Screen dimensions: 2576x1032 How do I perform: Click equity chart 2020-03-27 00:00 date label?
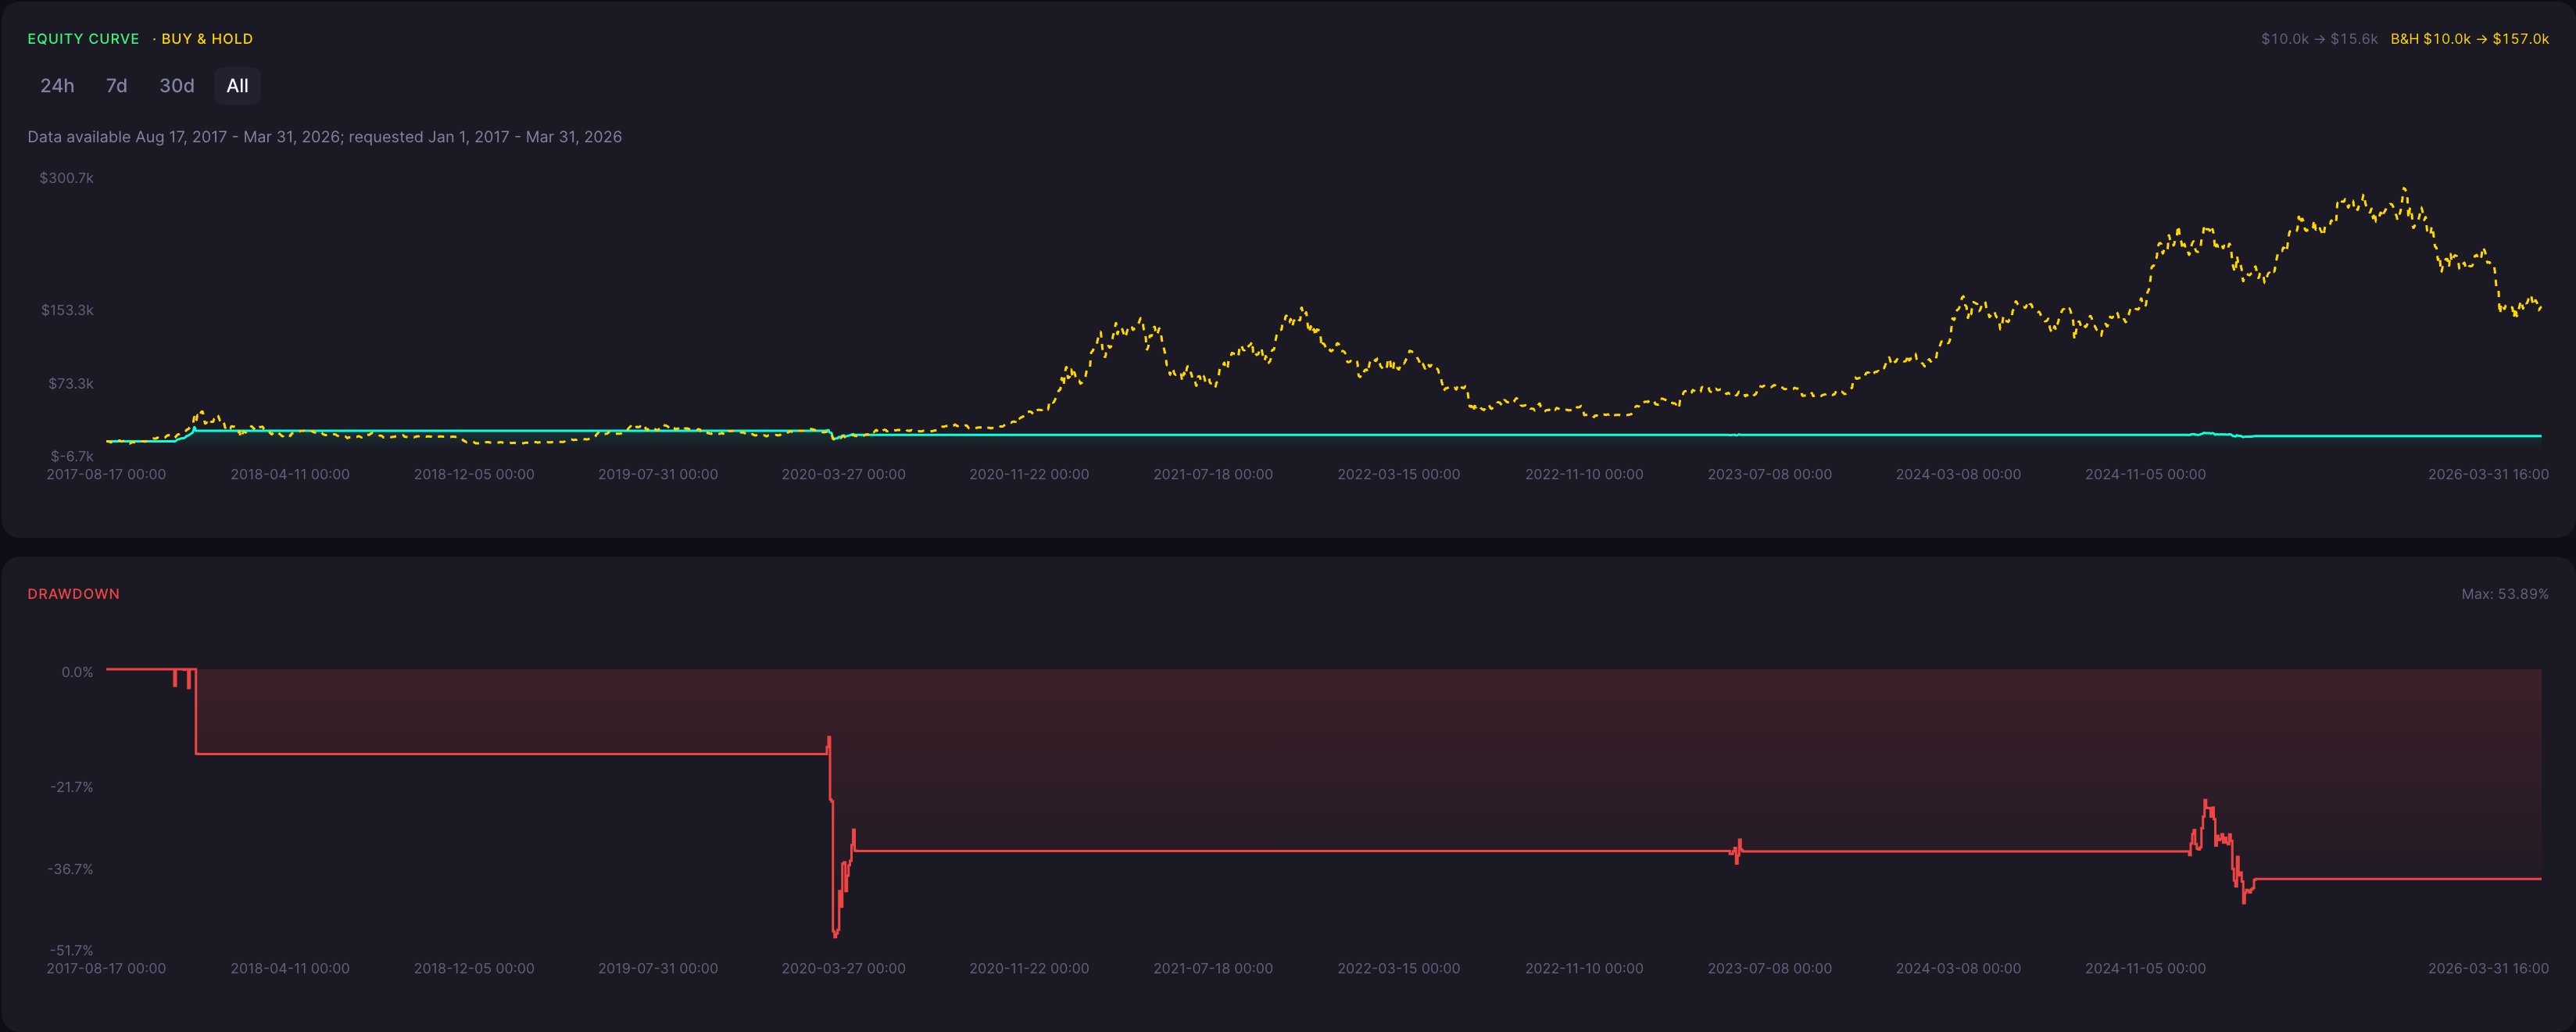click(x=843, y=474)
